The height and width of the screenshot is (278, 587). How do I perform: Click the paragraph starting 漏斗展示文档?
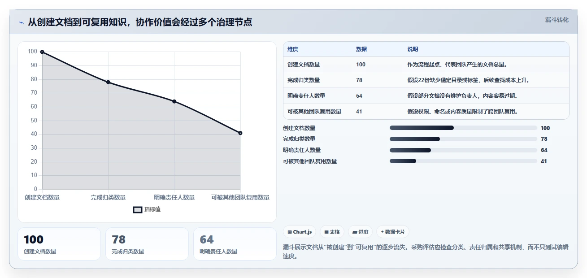426,252
